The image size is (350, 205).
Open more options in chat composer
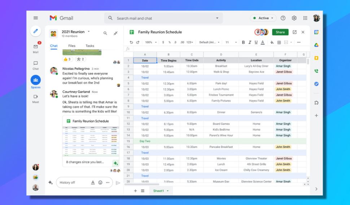pos(108,182)
